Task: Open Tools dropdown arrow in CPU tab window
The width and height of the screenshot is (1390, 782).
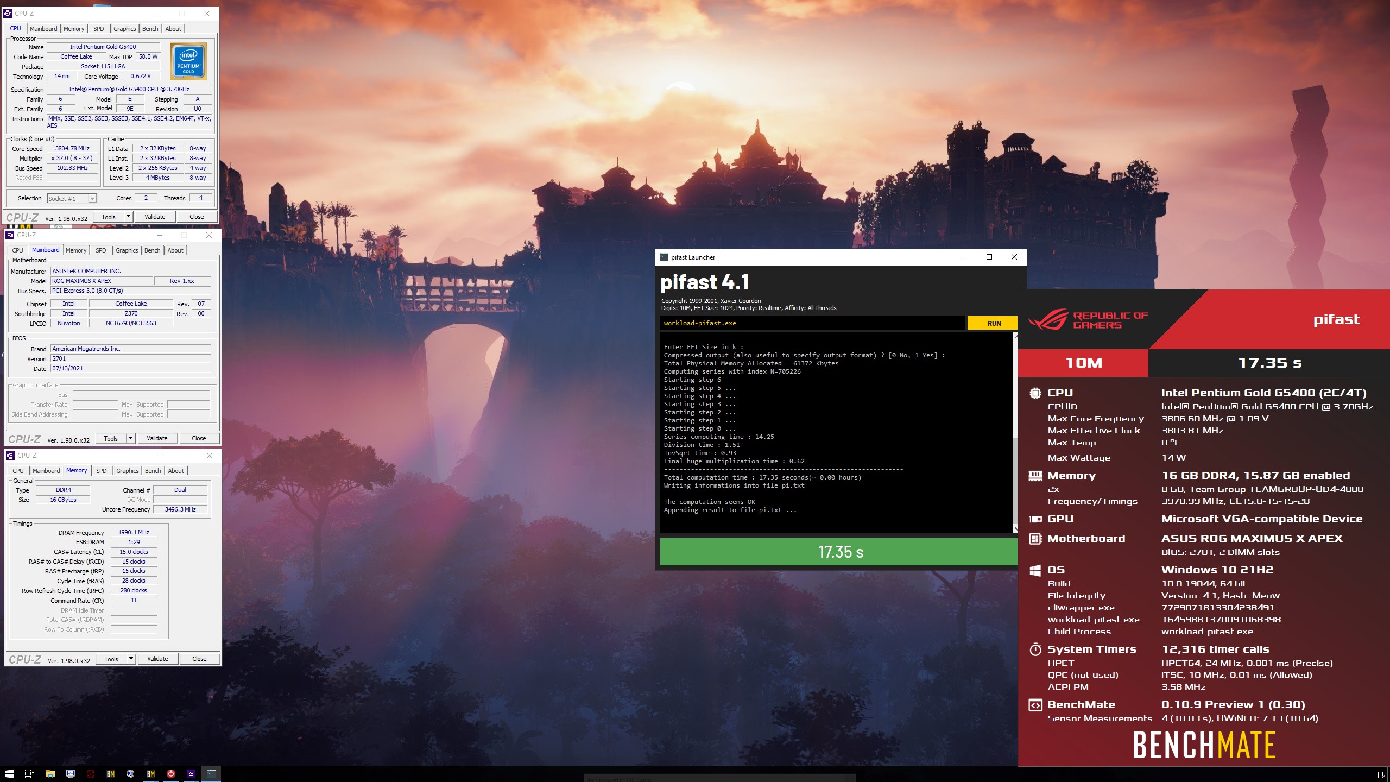Action: (129, 217)
